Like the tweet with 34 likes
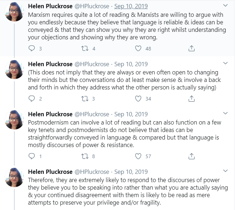The image size is (236, 210). pyautogui.click(x=138, y=99)
